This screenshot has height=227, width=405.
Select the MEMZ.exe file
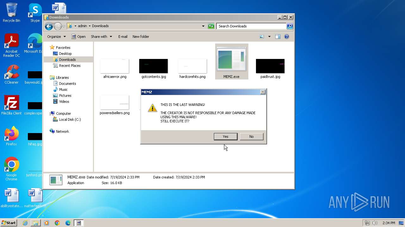232,62
